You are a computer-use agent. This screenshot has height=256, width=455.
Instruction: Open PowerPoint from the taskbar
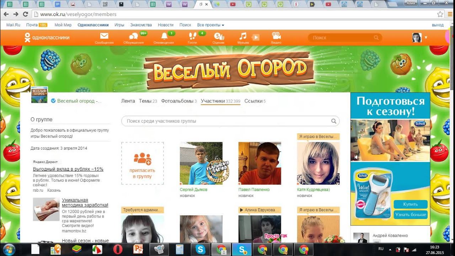[138, 249]
